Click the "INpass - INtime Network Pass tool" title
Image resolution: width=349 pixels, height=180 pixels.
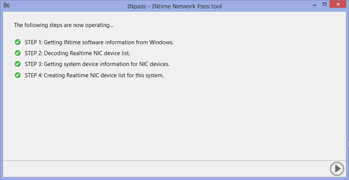[174, 6]
